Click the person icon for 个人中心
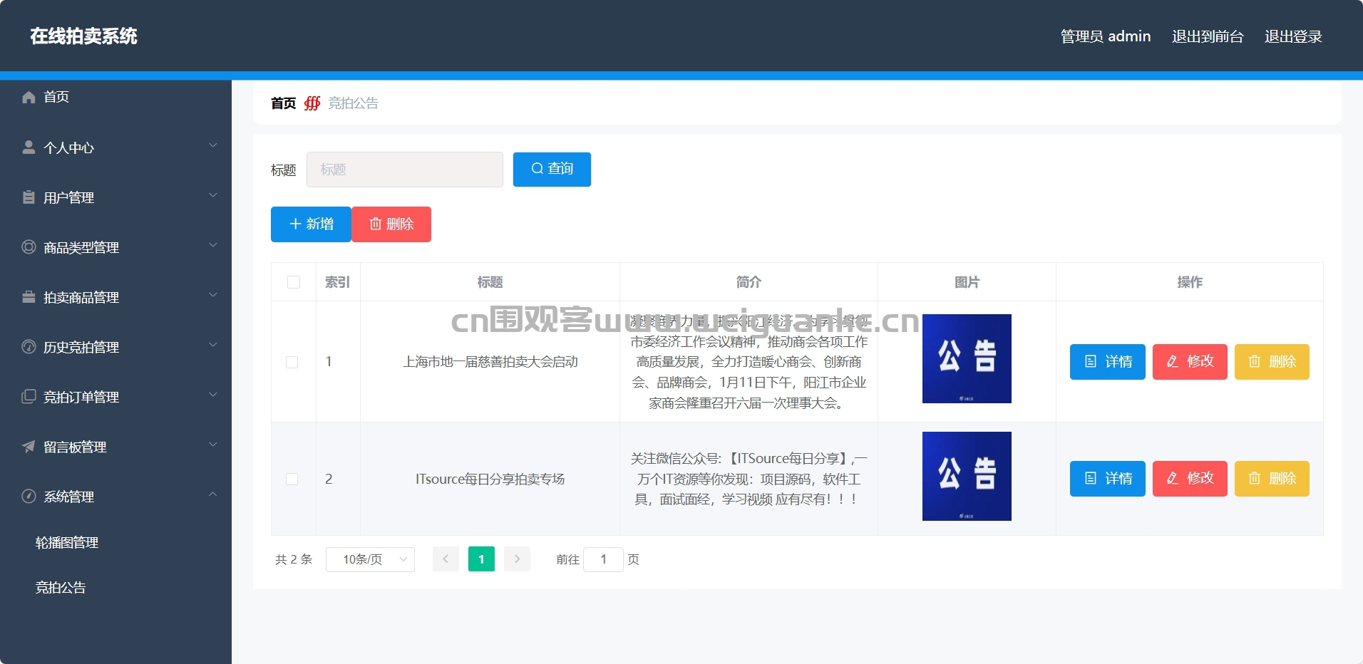Viewport: 1363px width, 664px height. (29, 147)
